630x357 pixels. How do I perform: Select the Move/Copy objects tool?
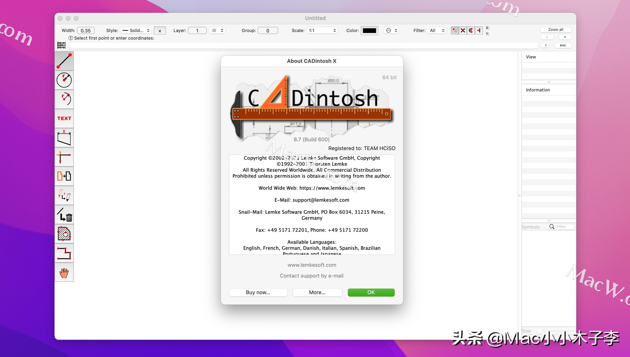[64, 176]
